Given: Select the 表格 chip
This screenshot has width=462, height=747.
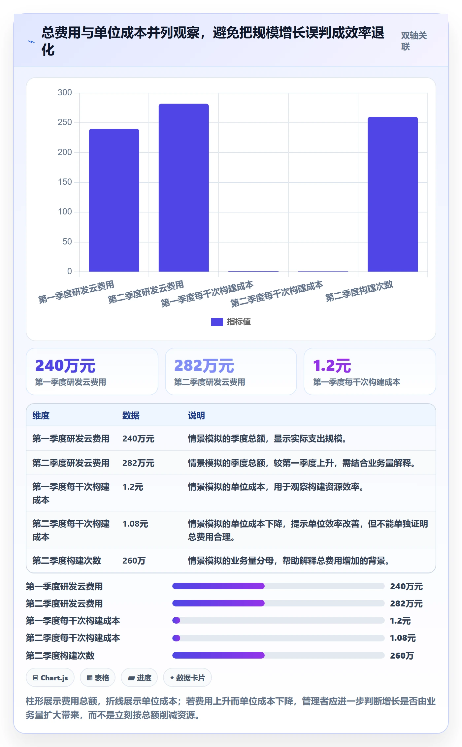Looking at the screenshot, I should click(x=98, y=678).
